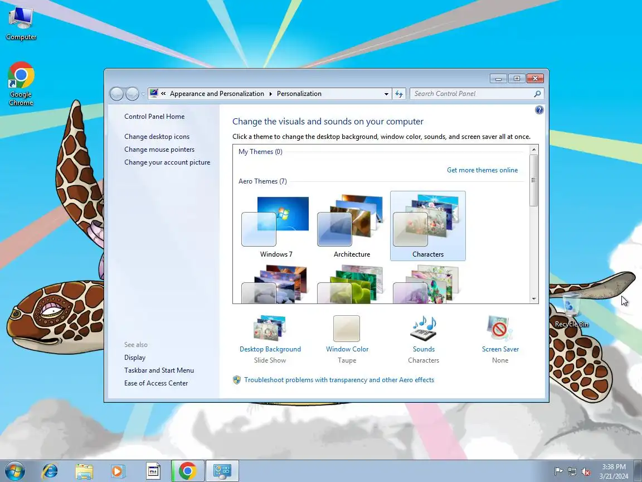Open Window Color Taupe swatch
Viewport: 642px width, 482px height.
(347, 328)
